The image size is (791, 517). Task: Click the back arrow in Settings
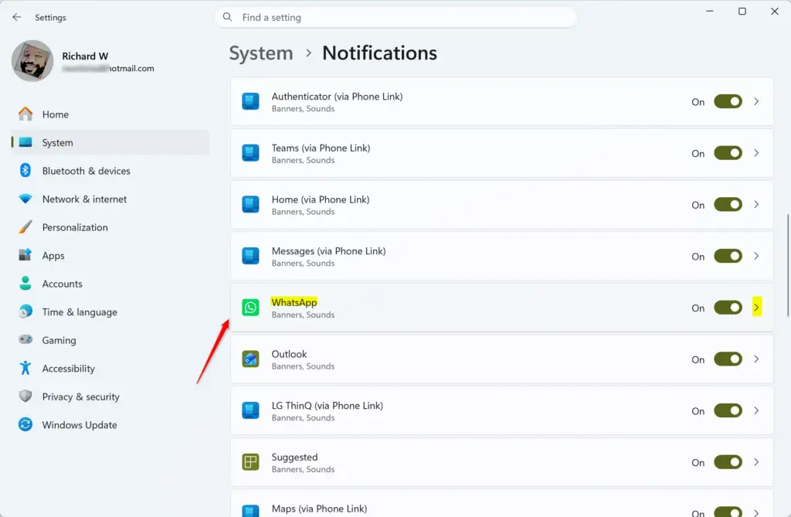[17, 17]
